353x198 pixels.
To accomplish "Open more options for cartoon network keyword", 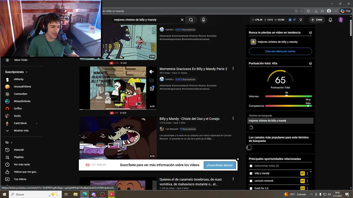I will coord(307,181).
